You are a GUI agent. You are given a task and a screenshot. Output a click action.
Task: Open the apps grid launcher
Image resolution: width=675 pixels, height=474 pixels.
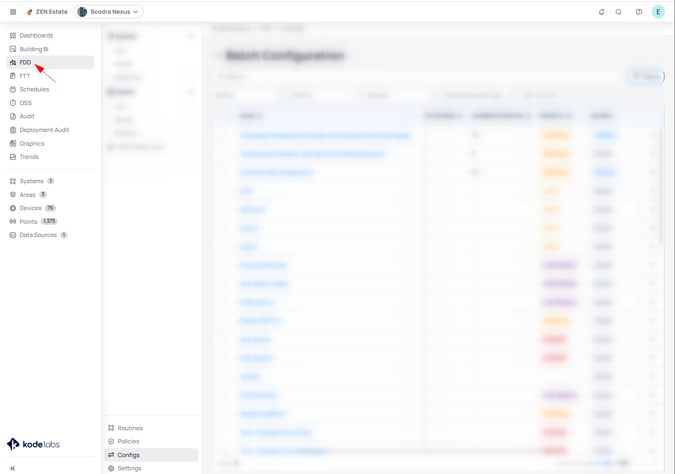13,12
